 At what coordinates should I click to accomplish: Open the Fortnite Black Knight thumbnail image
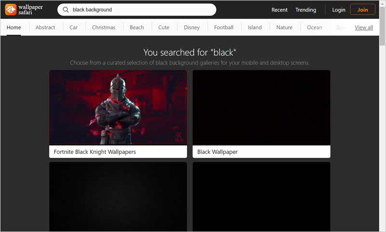tap(118, 107)
